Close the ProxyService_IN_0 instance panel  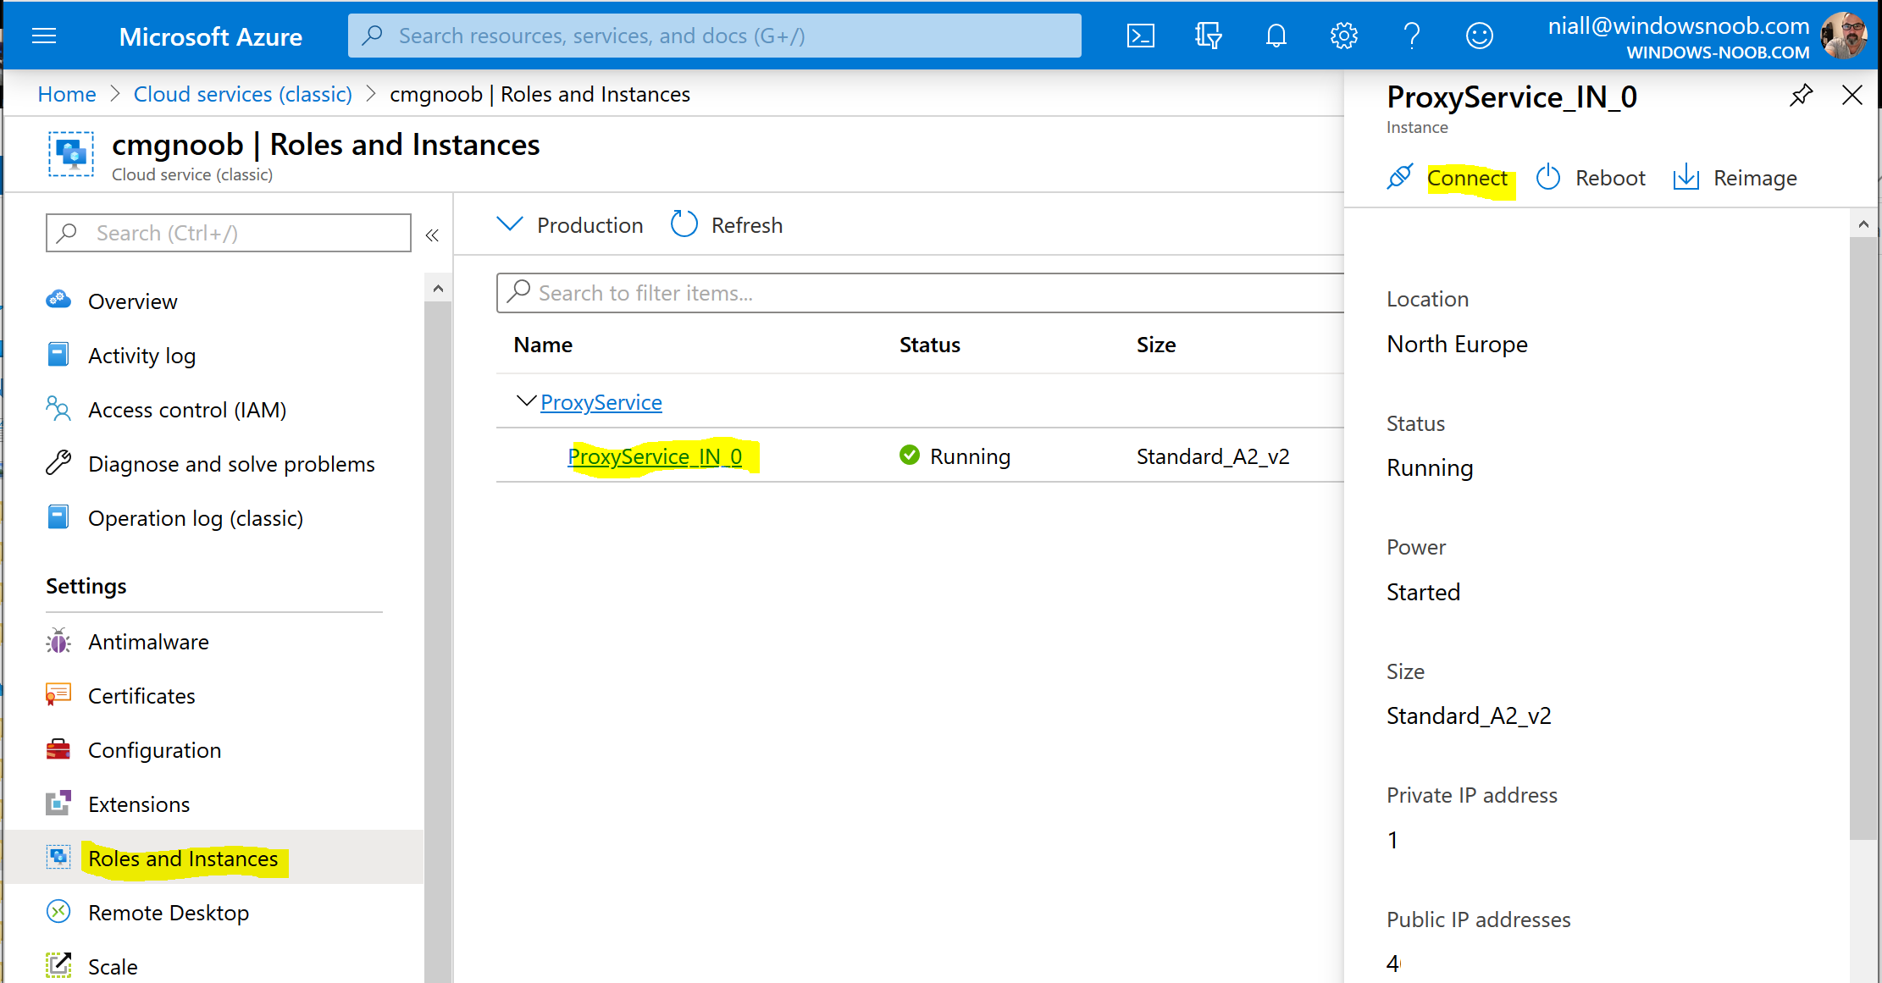1852,95
